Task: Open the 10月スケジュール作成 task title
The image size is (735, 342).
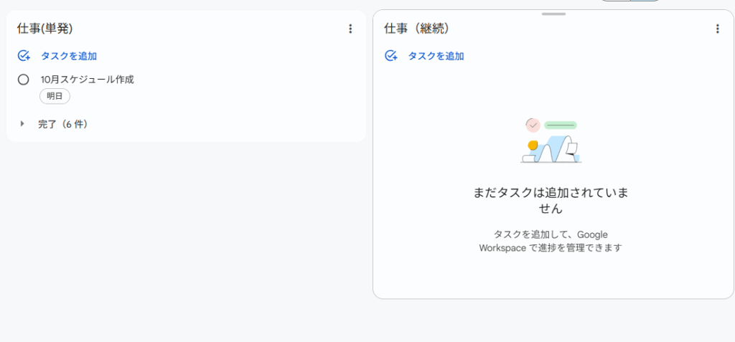Action: [87, 80]
